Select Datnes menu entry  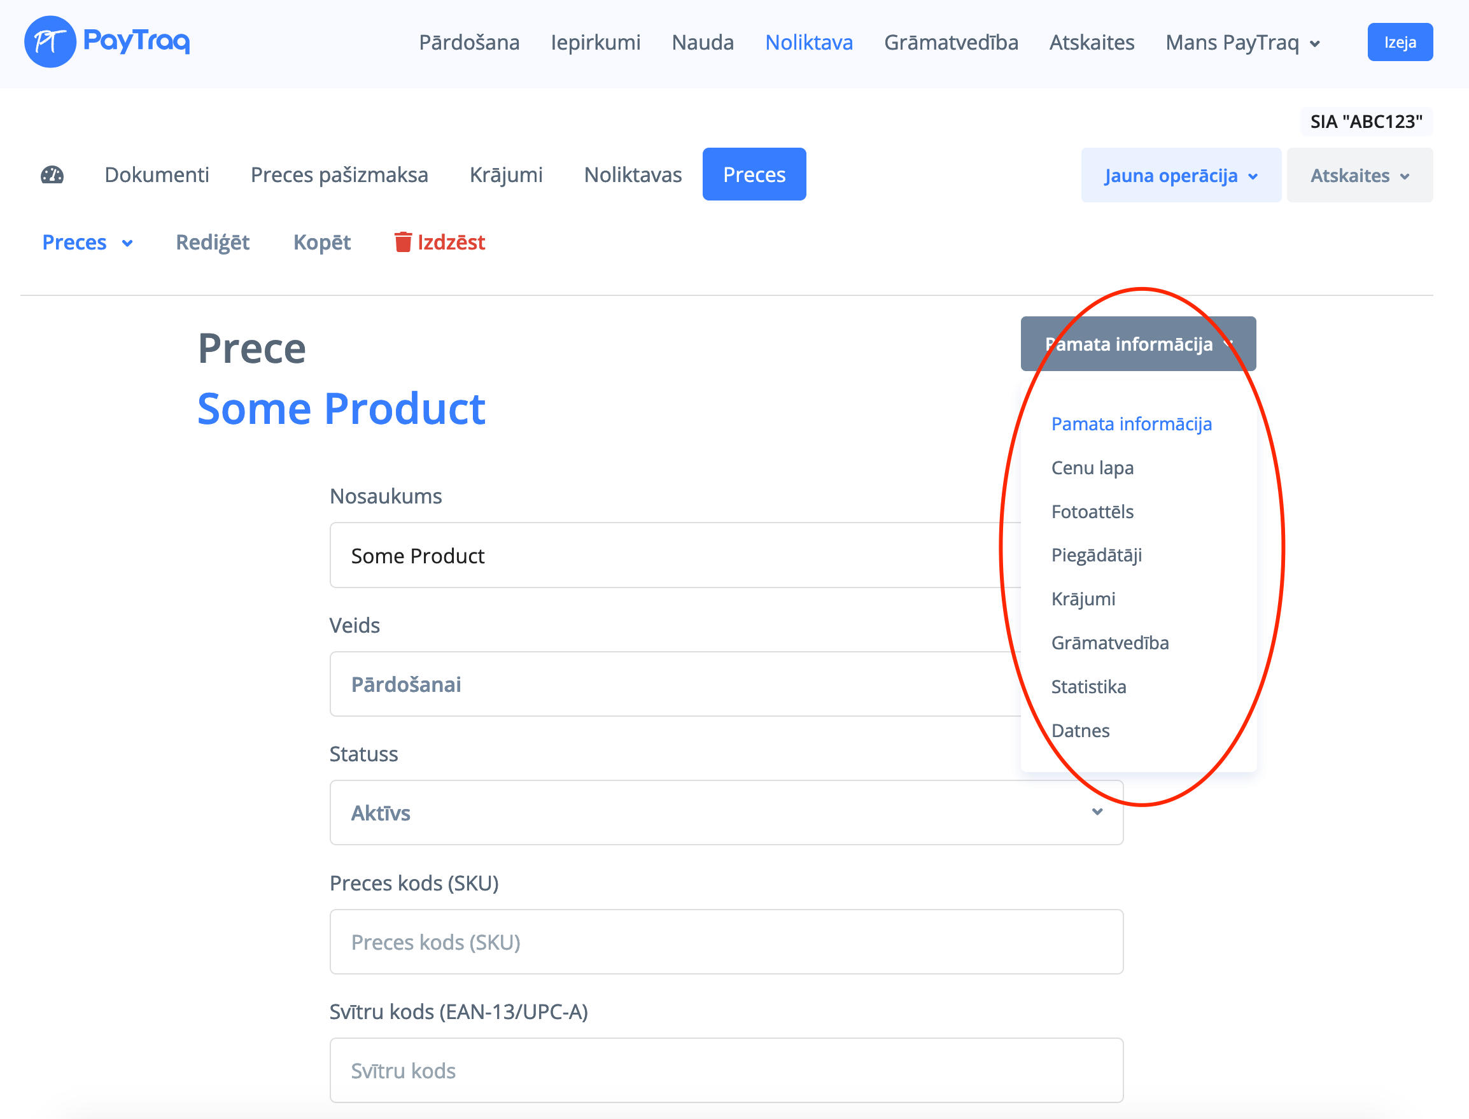(x=1080, y=731)
